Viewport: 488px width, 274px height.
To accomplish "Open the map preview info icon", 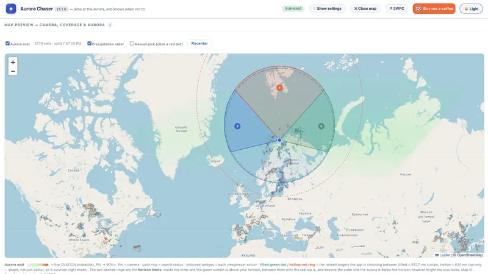I will point(110,25).
